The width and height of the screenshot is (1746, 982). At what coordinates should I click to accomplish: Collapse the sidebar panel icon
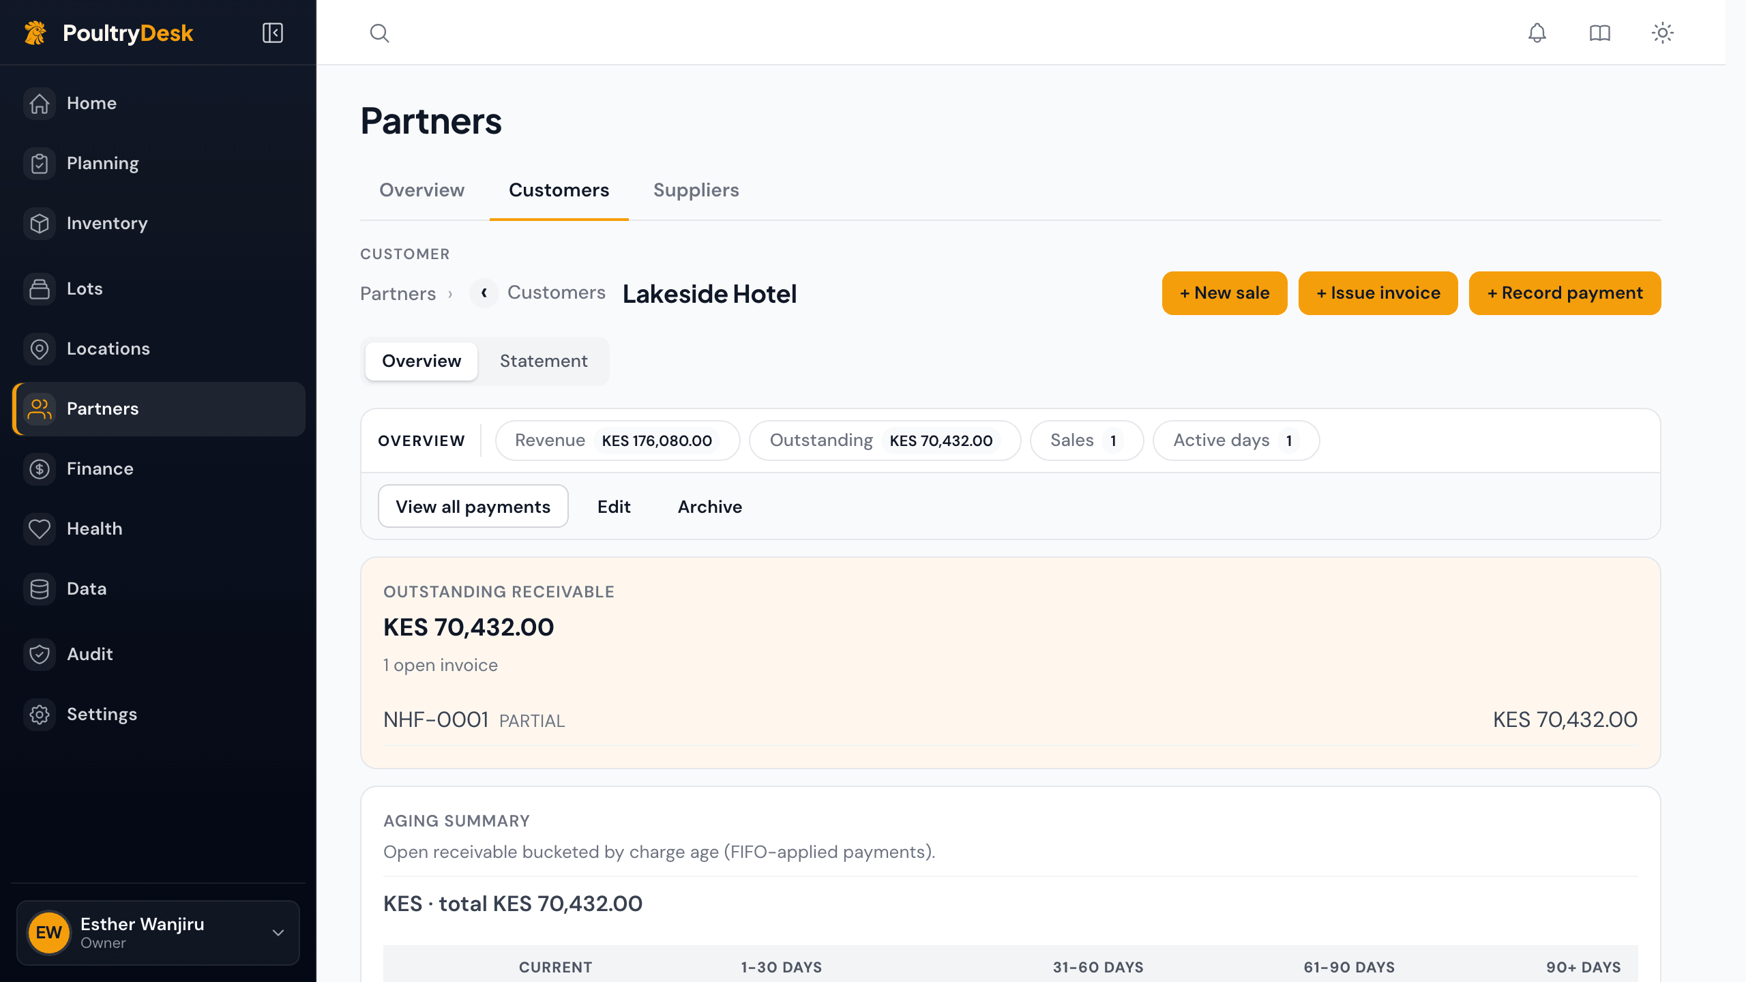coord(273,33)
